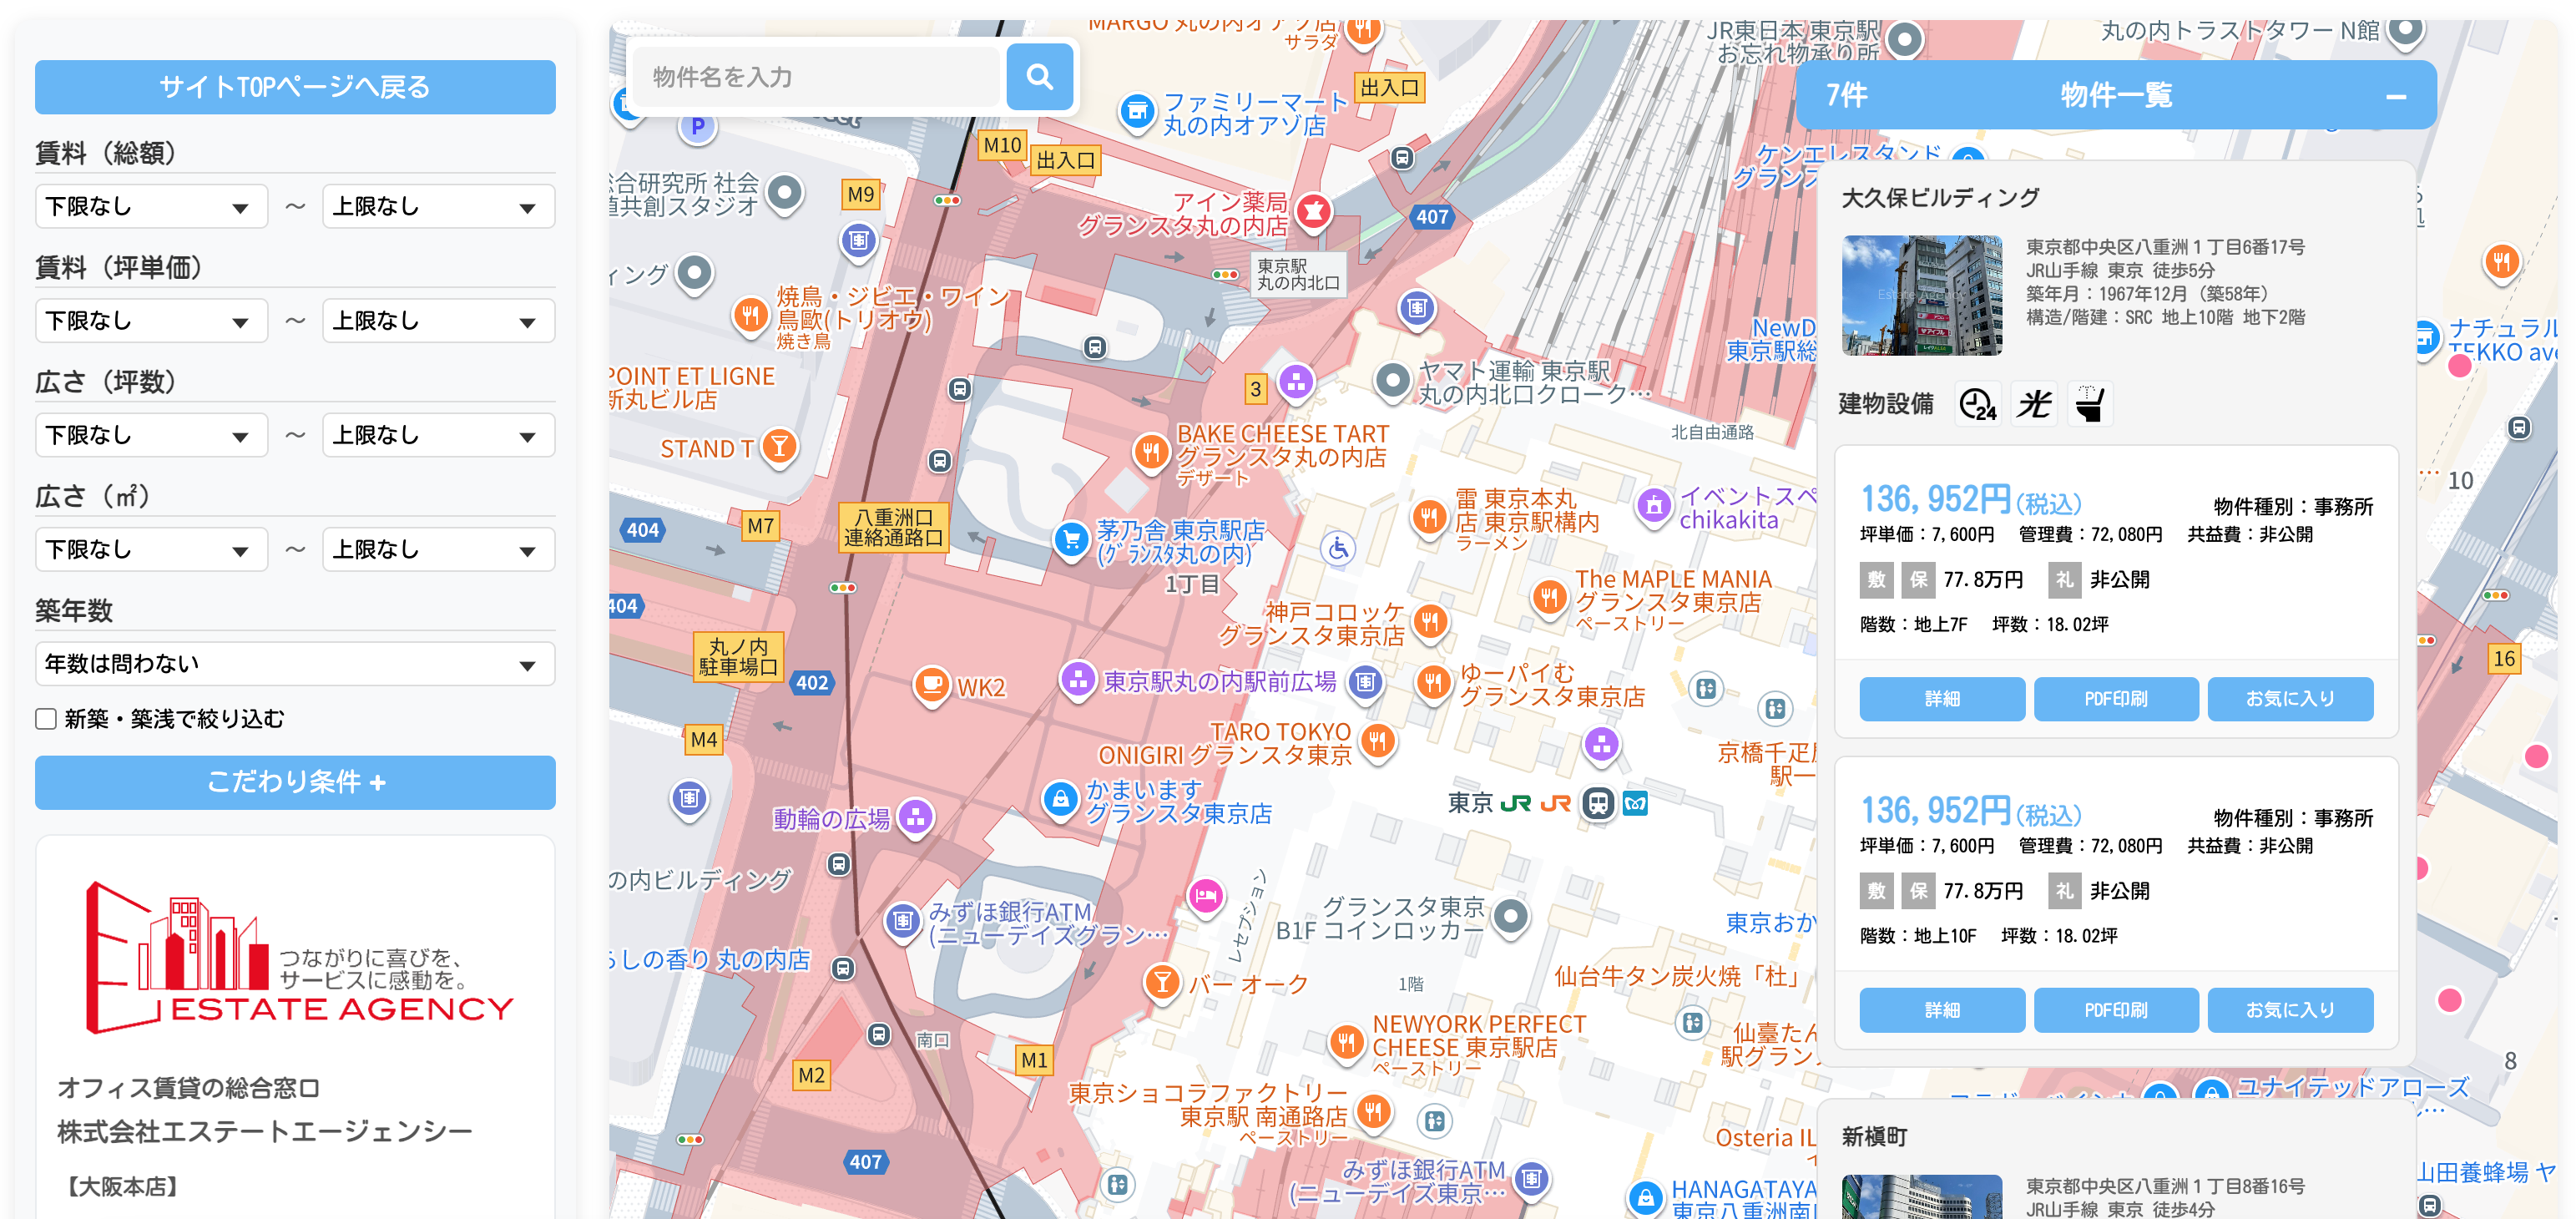Enable the 新築・築浅で絞り込む checkbox

[45, 718]
